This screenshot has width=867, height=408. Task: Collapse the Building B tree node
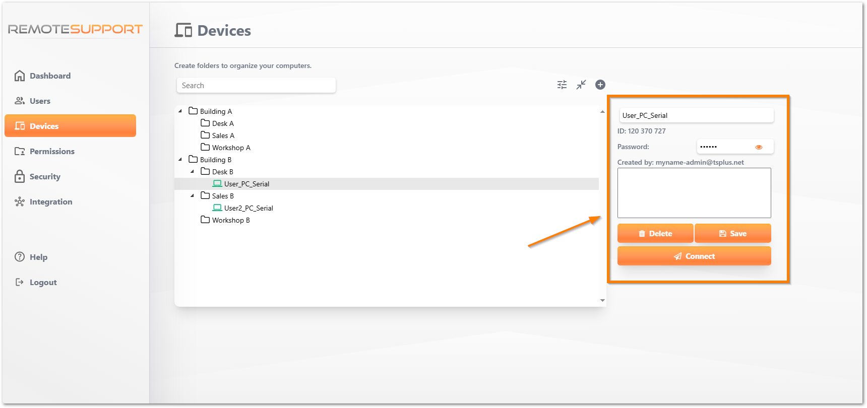tap(180, 160)
